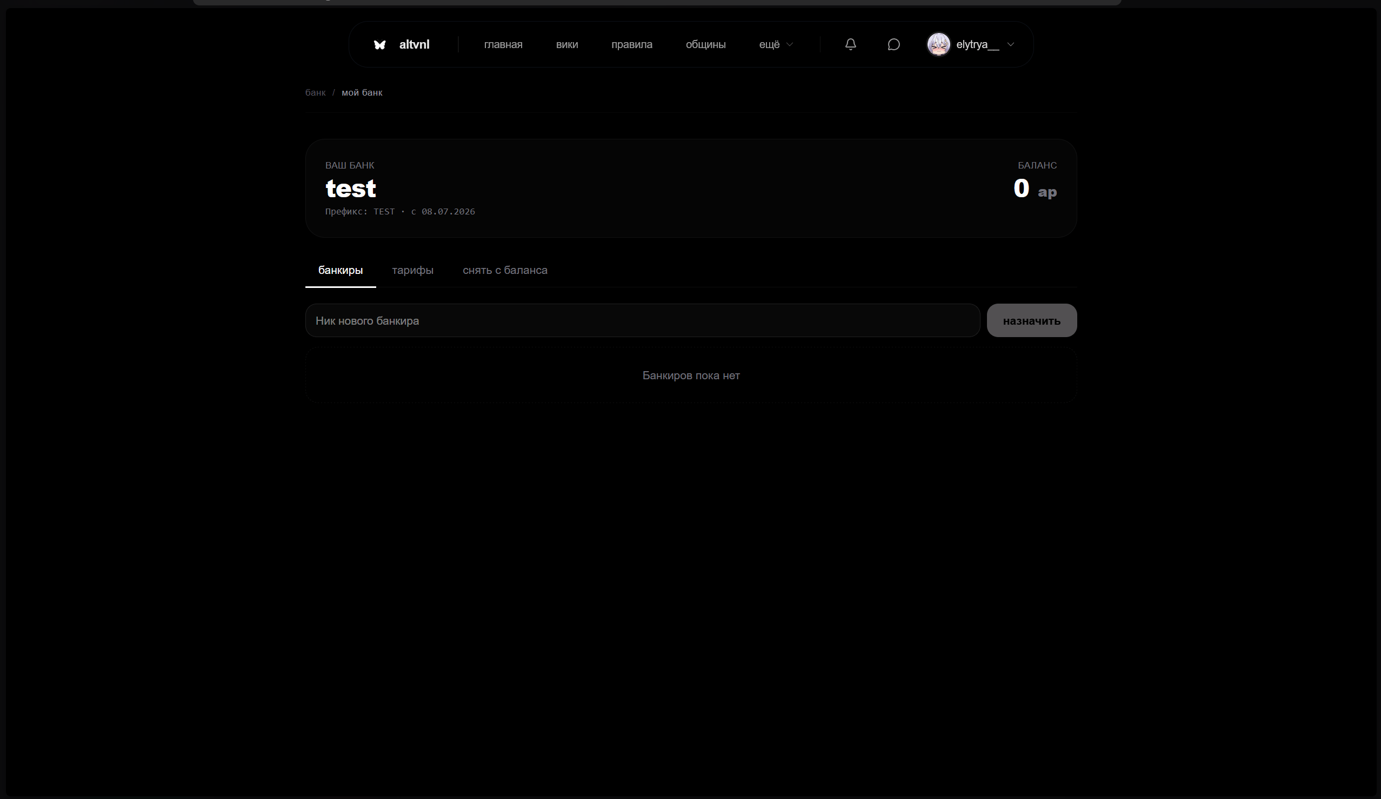Click the altvnl brand name
The width and height of the screenshot is (1381, 799).
click(414, 44)
